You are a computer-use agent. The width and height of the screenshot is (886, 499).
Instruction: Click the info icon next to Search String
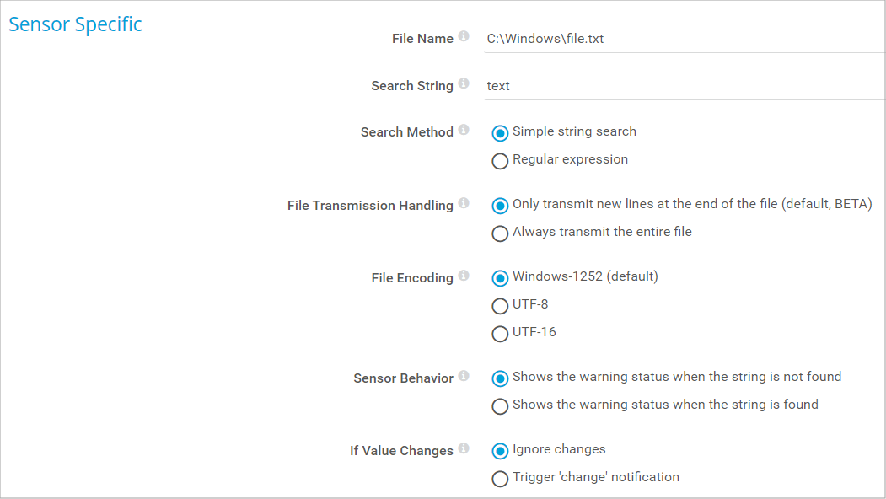click(x=464, y=84)
